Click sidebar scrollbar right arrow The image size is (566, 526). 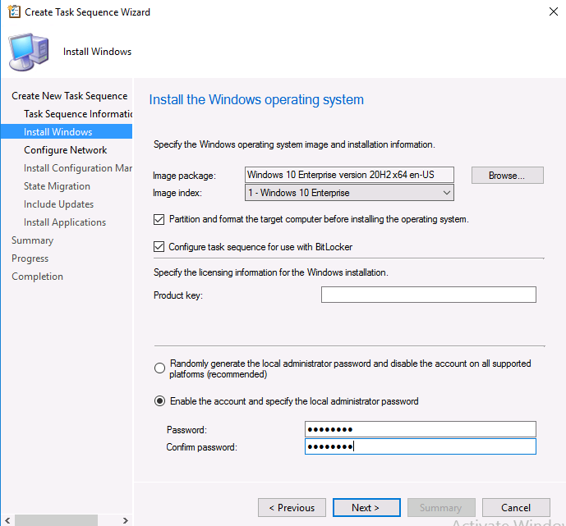(125, 520)
